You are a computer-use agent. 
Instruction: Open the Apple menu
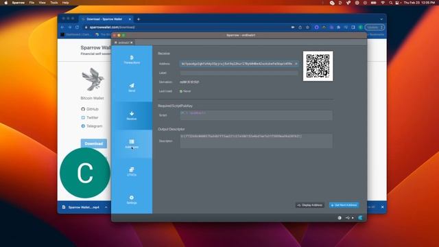5,3
